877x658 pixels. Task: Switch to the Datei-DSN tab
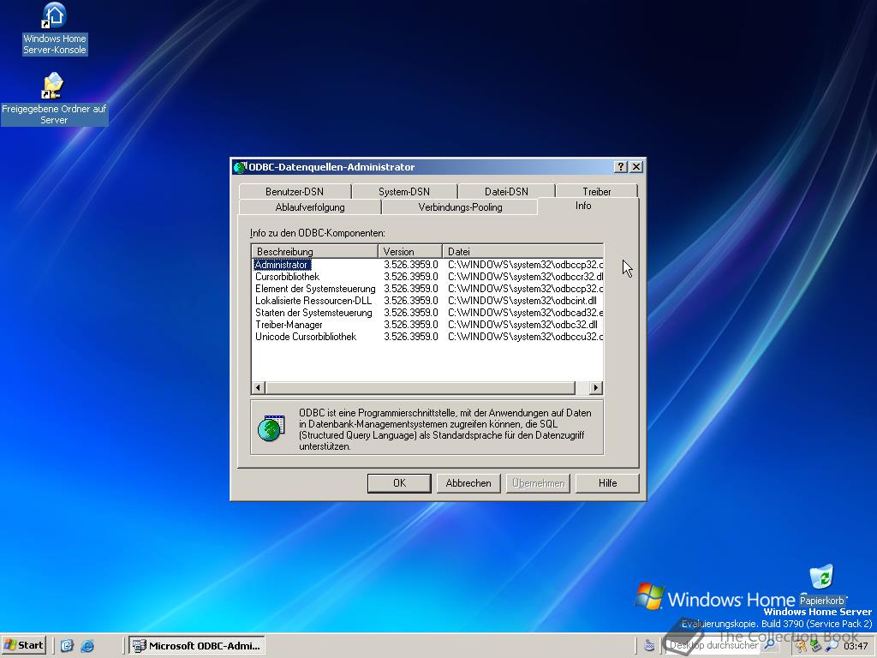(x=506, y=191)
